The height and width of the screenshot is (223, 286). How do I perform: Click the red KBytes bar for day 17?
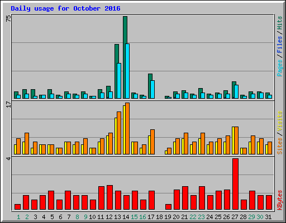152,200
